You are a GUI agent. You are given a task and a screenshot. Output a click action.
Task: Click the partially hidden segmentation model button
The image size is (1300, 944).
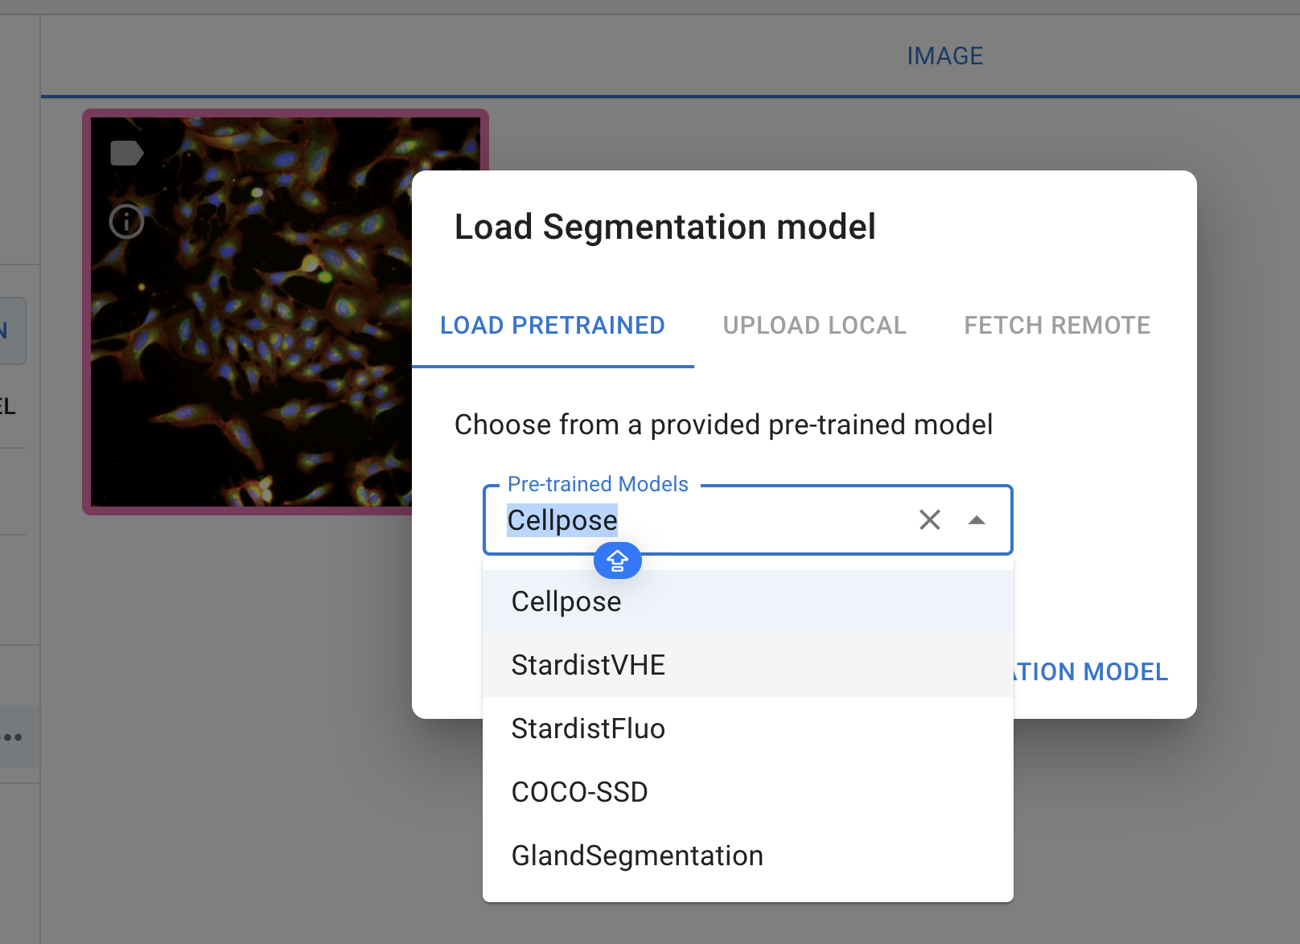[x=1091, y=671]
